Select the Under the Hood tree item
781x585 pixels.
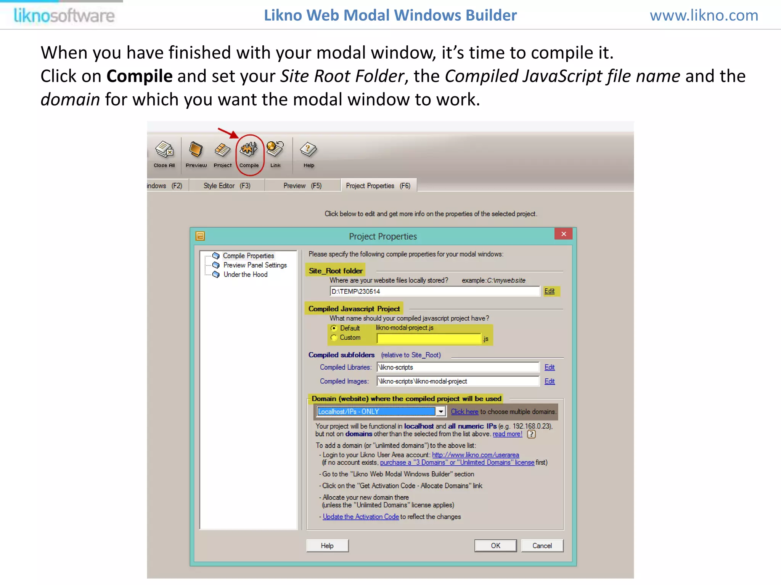click(x=245, y=275)
